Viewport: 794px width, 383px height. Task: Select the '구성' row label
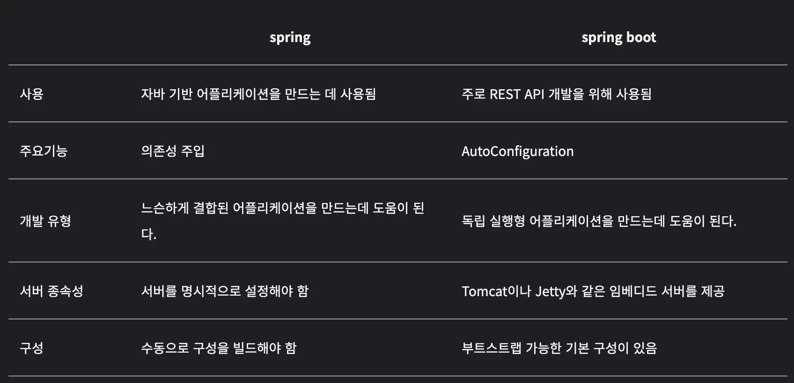(31, 348)
